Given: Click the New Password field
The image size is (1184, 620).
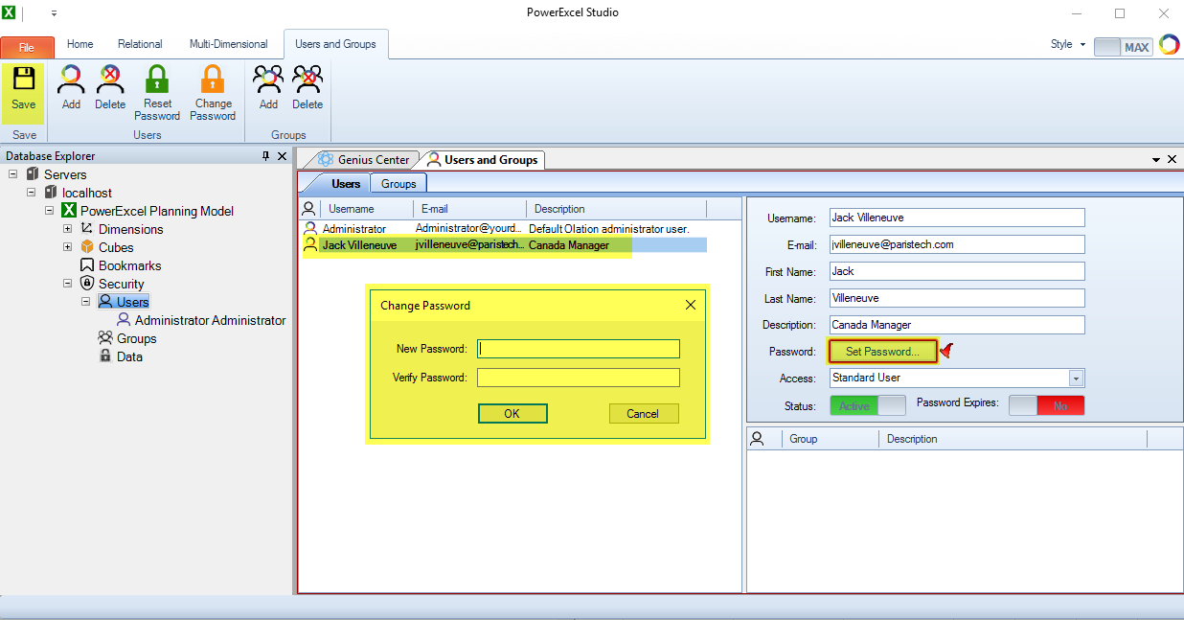Looking at the screenshot, I should click(579, 349).
